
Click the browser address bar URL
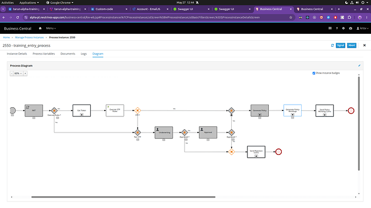145,18
